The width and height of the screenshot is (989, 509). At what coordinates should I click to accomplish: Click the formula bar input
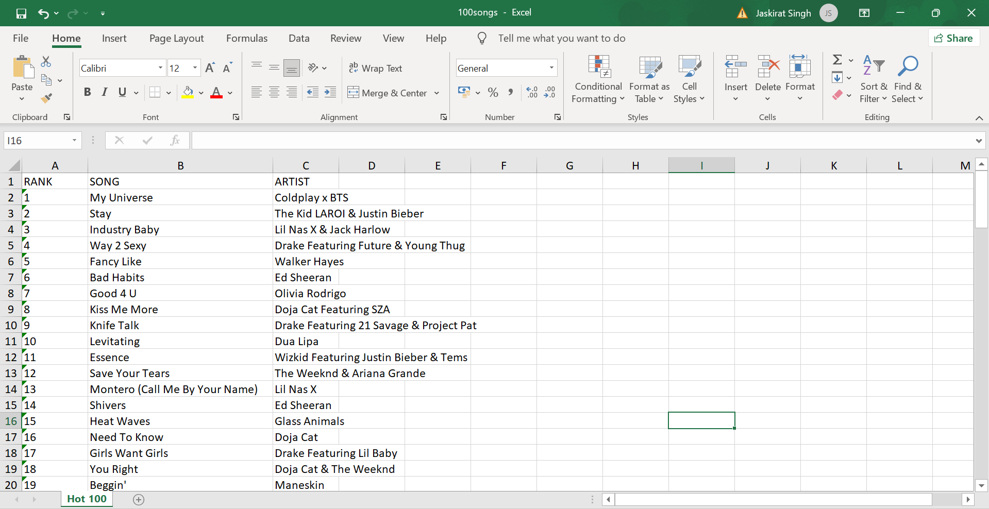(x=582, y=141)
